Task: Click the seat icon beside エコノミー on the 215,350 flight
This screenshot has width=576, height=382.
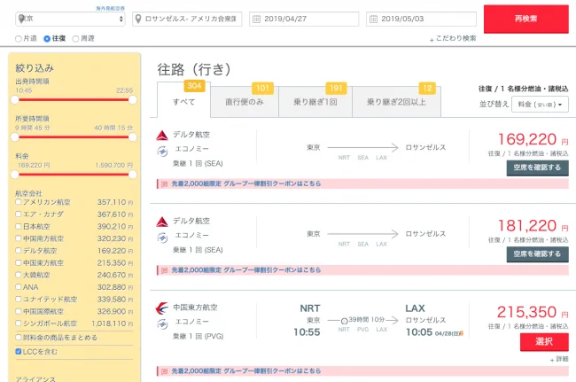Action: click(162, 324)
